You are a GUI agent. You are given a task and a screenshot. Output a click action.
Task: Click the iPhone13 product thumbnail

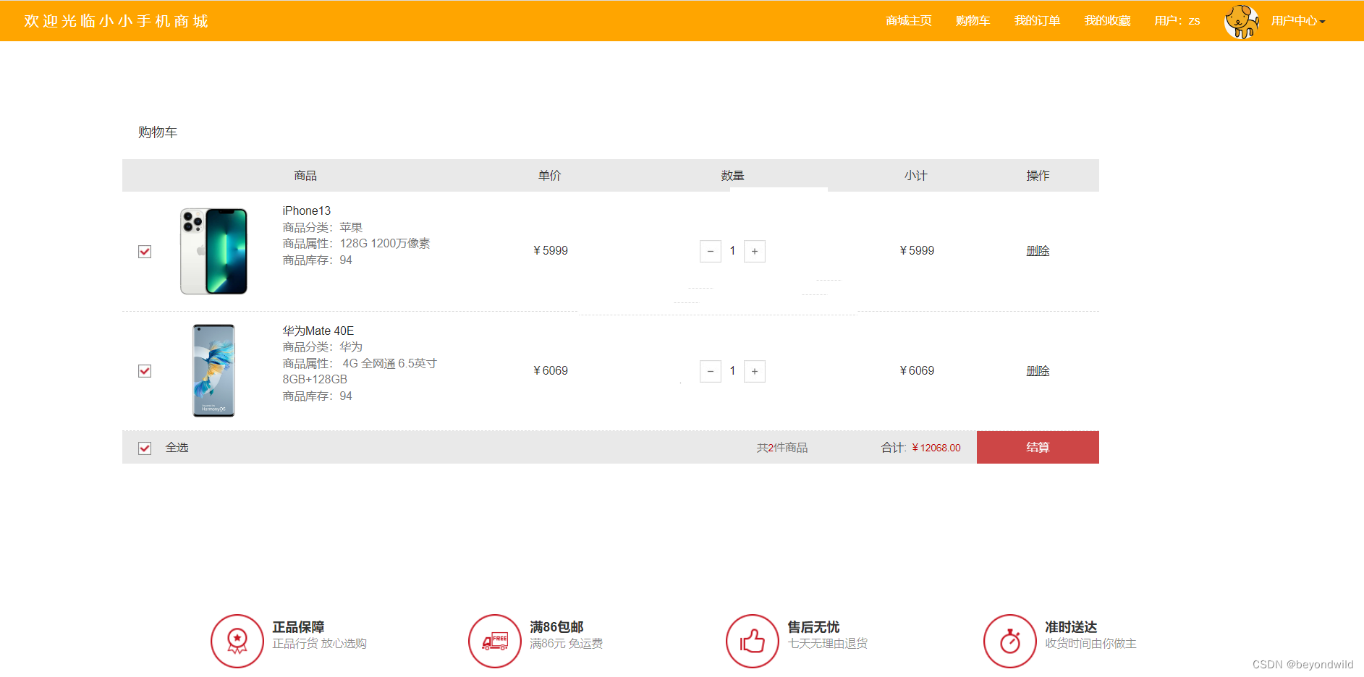[x=213, y=251]
